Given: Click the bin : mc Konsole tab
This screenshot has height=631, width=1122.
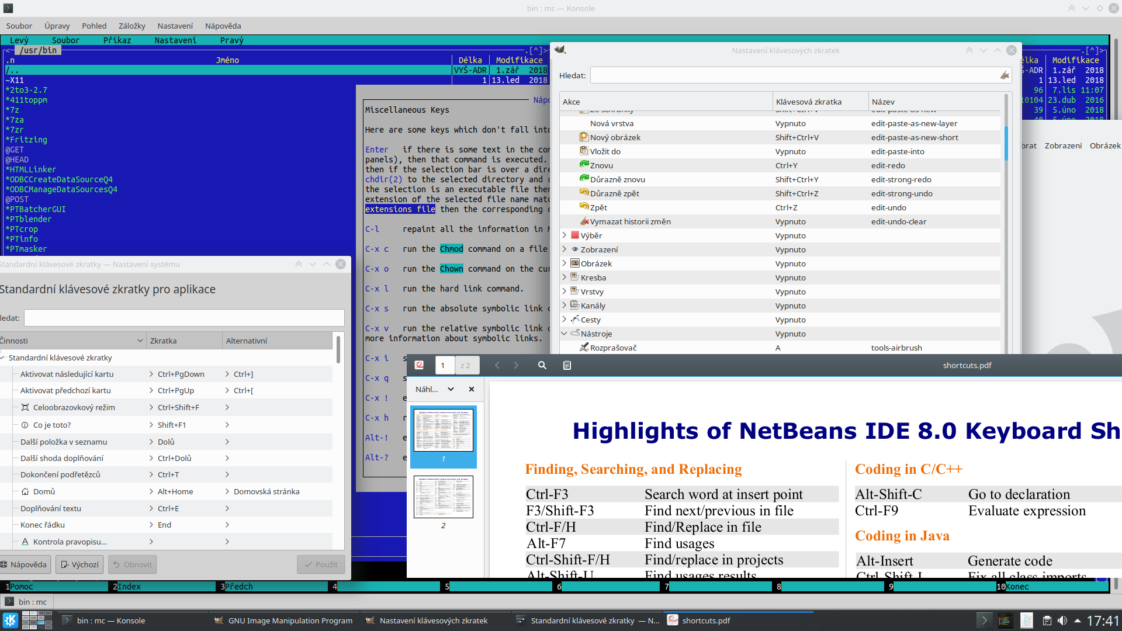Looking at the screenshot, I should 27,602.
